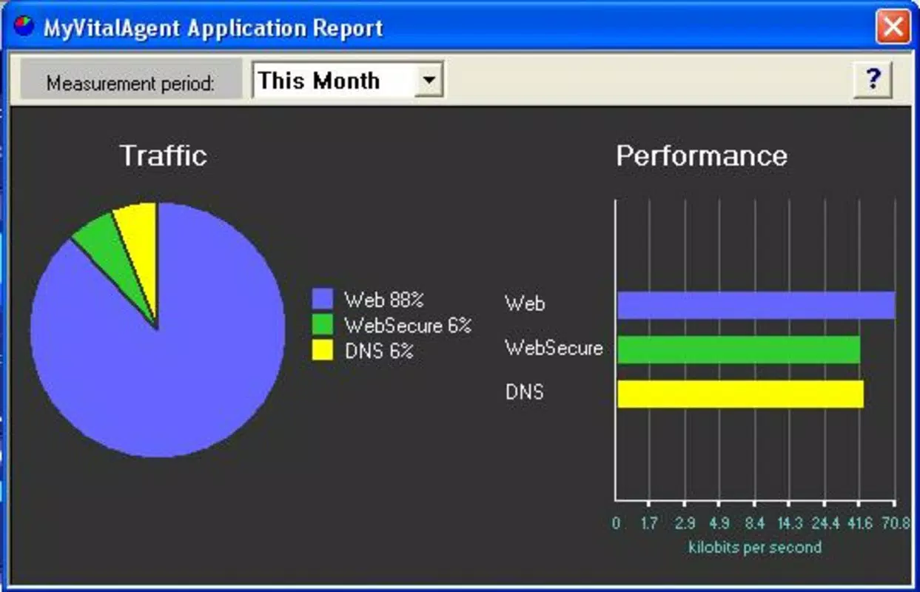Click the 70.8 axis value
The image size is (920, 592).
click(896, 524)
